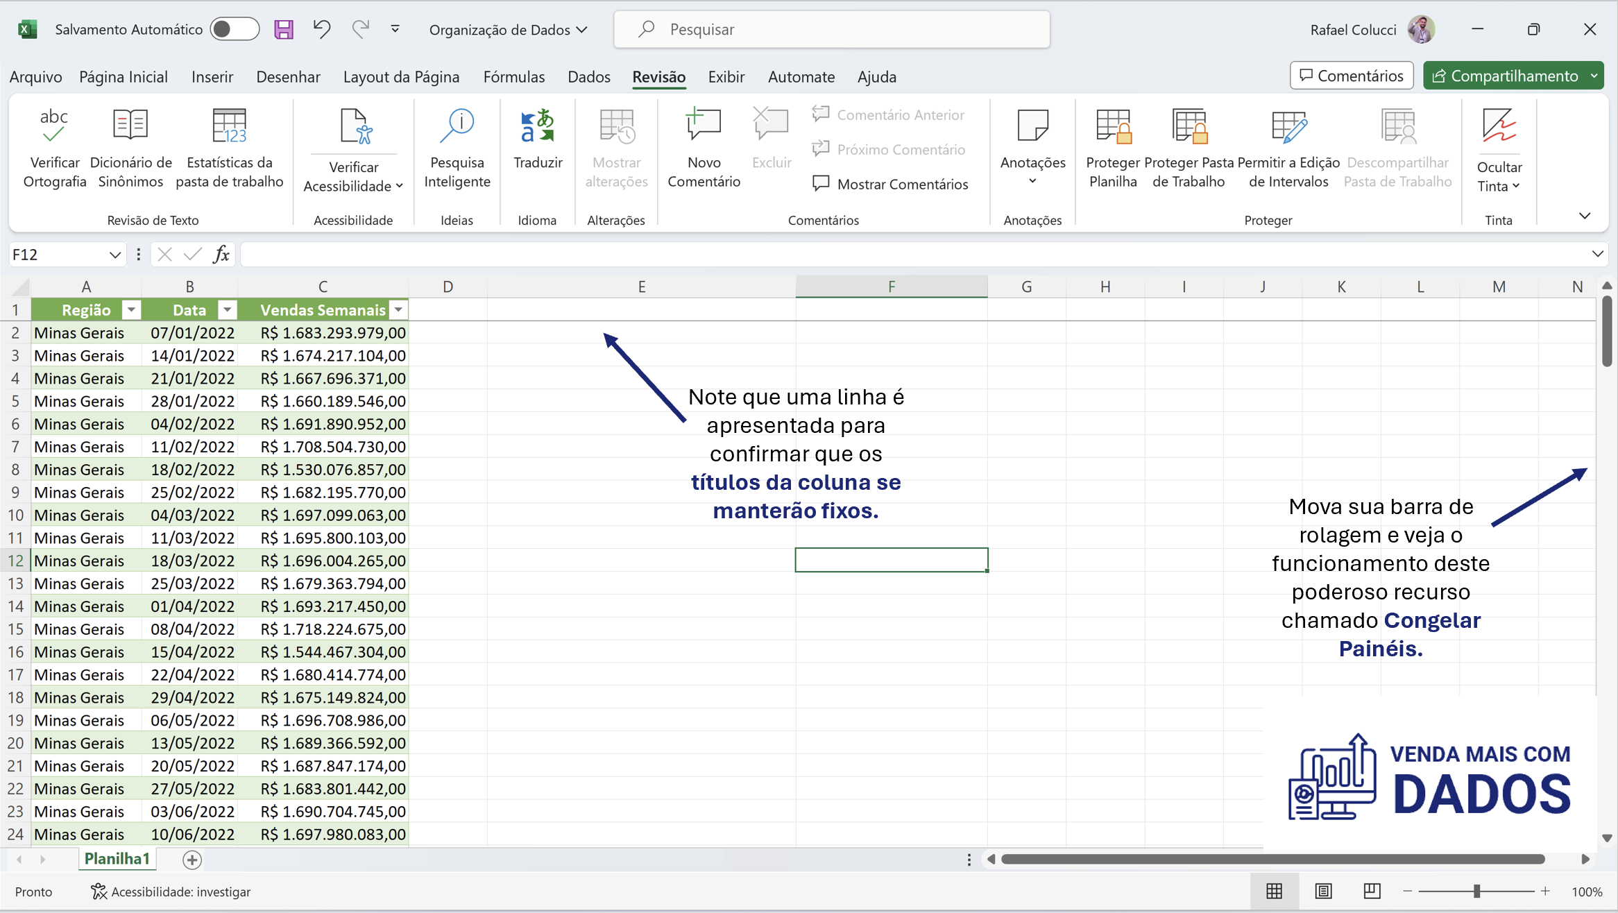1618x913 pixels.
Task: Open the Data column filter dropdown
Action: (227, 309)
